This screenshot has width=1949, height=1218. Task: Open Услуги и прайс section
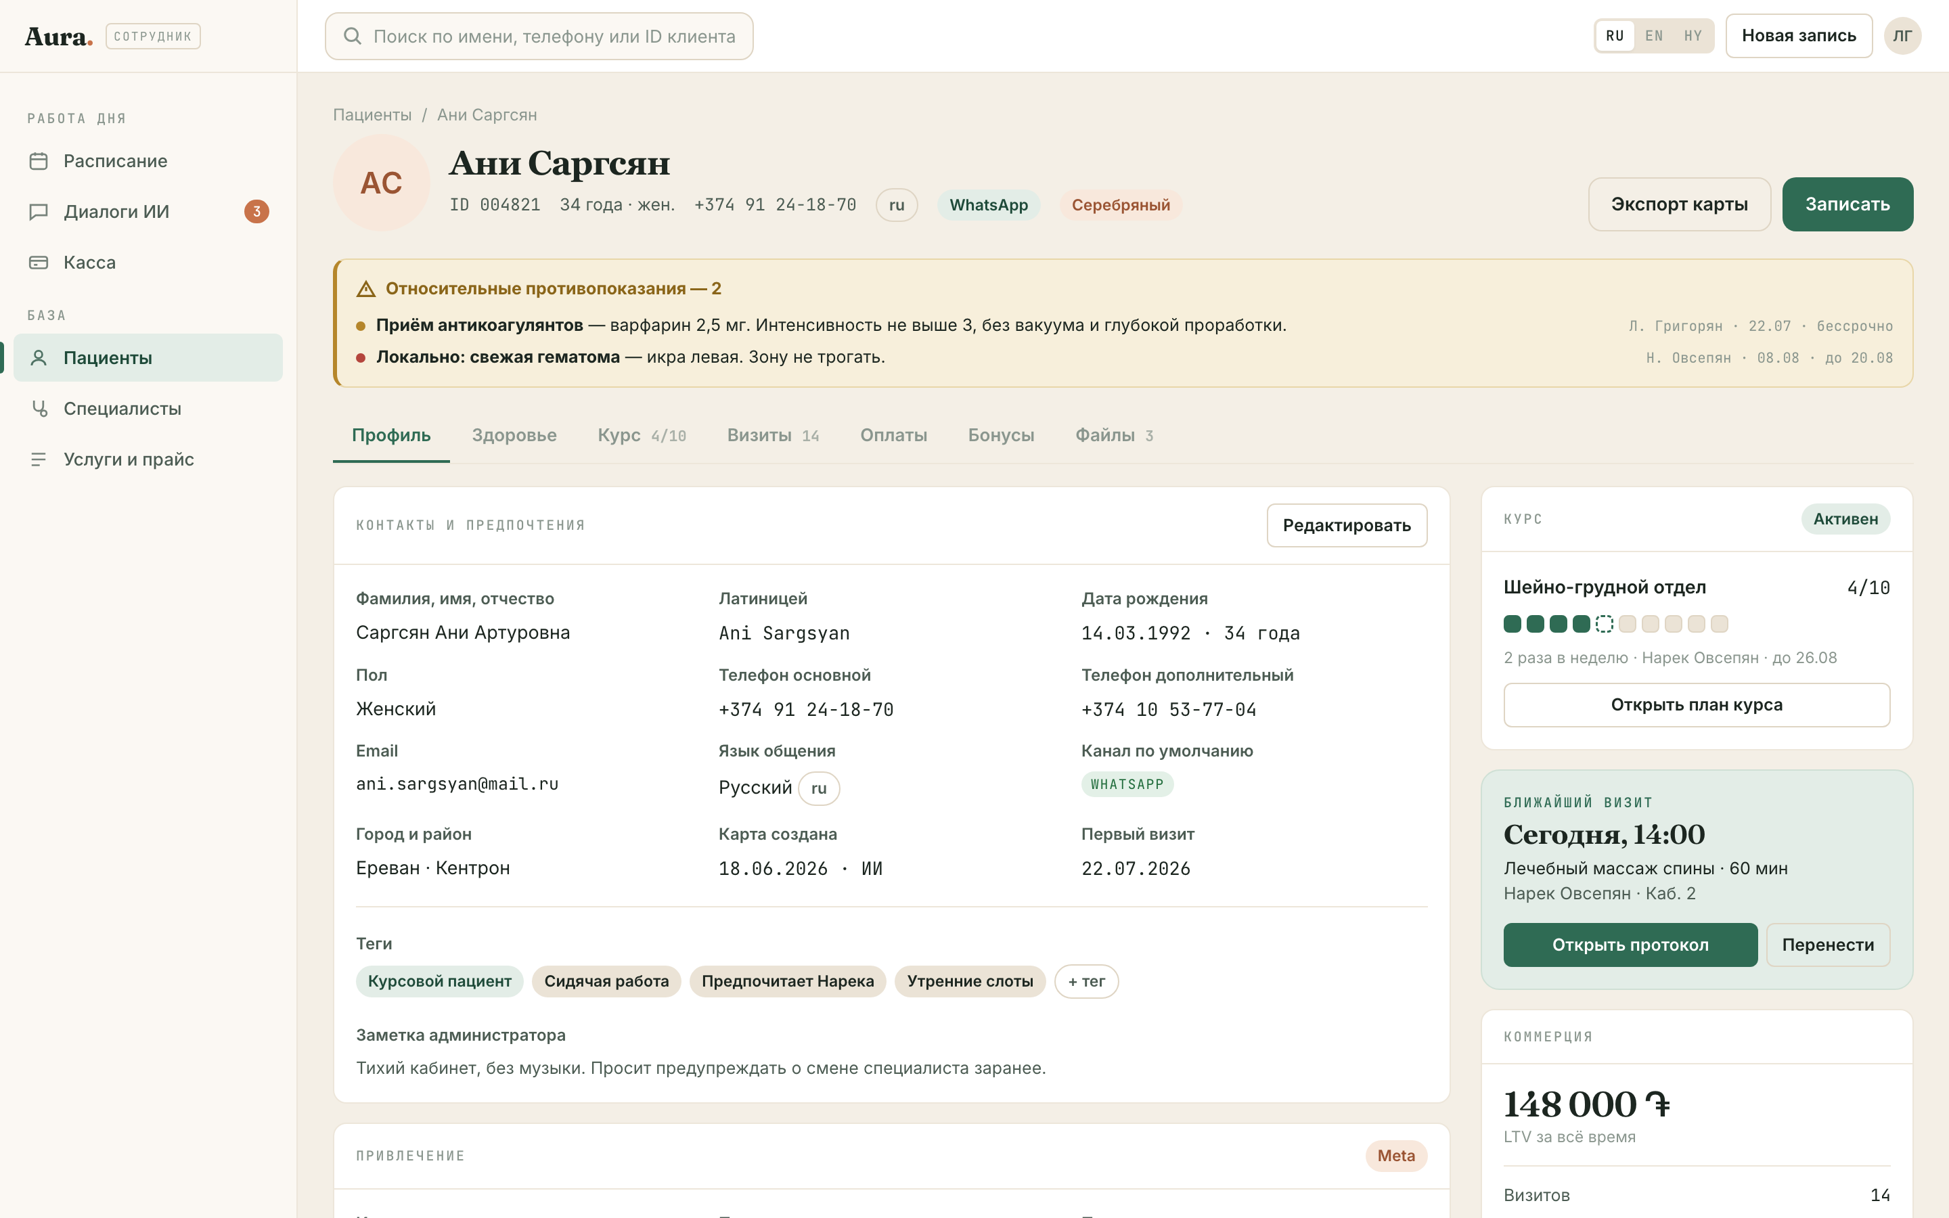(148, 459)
